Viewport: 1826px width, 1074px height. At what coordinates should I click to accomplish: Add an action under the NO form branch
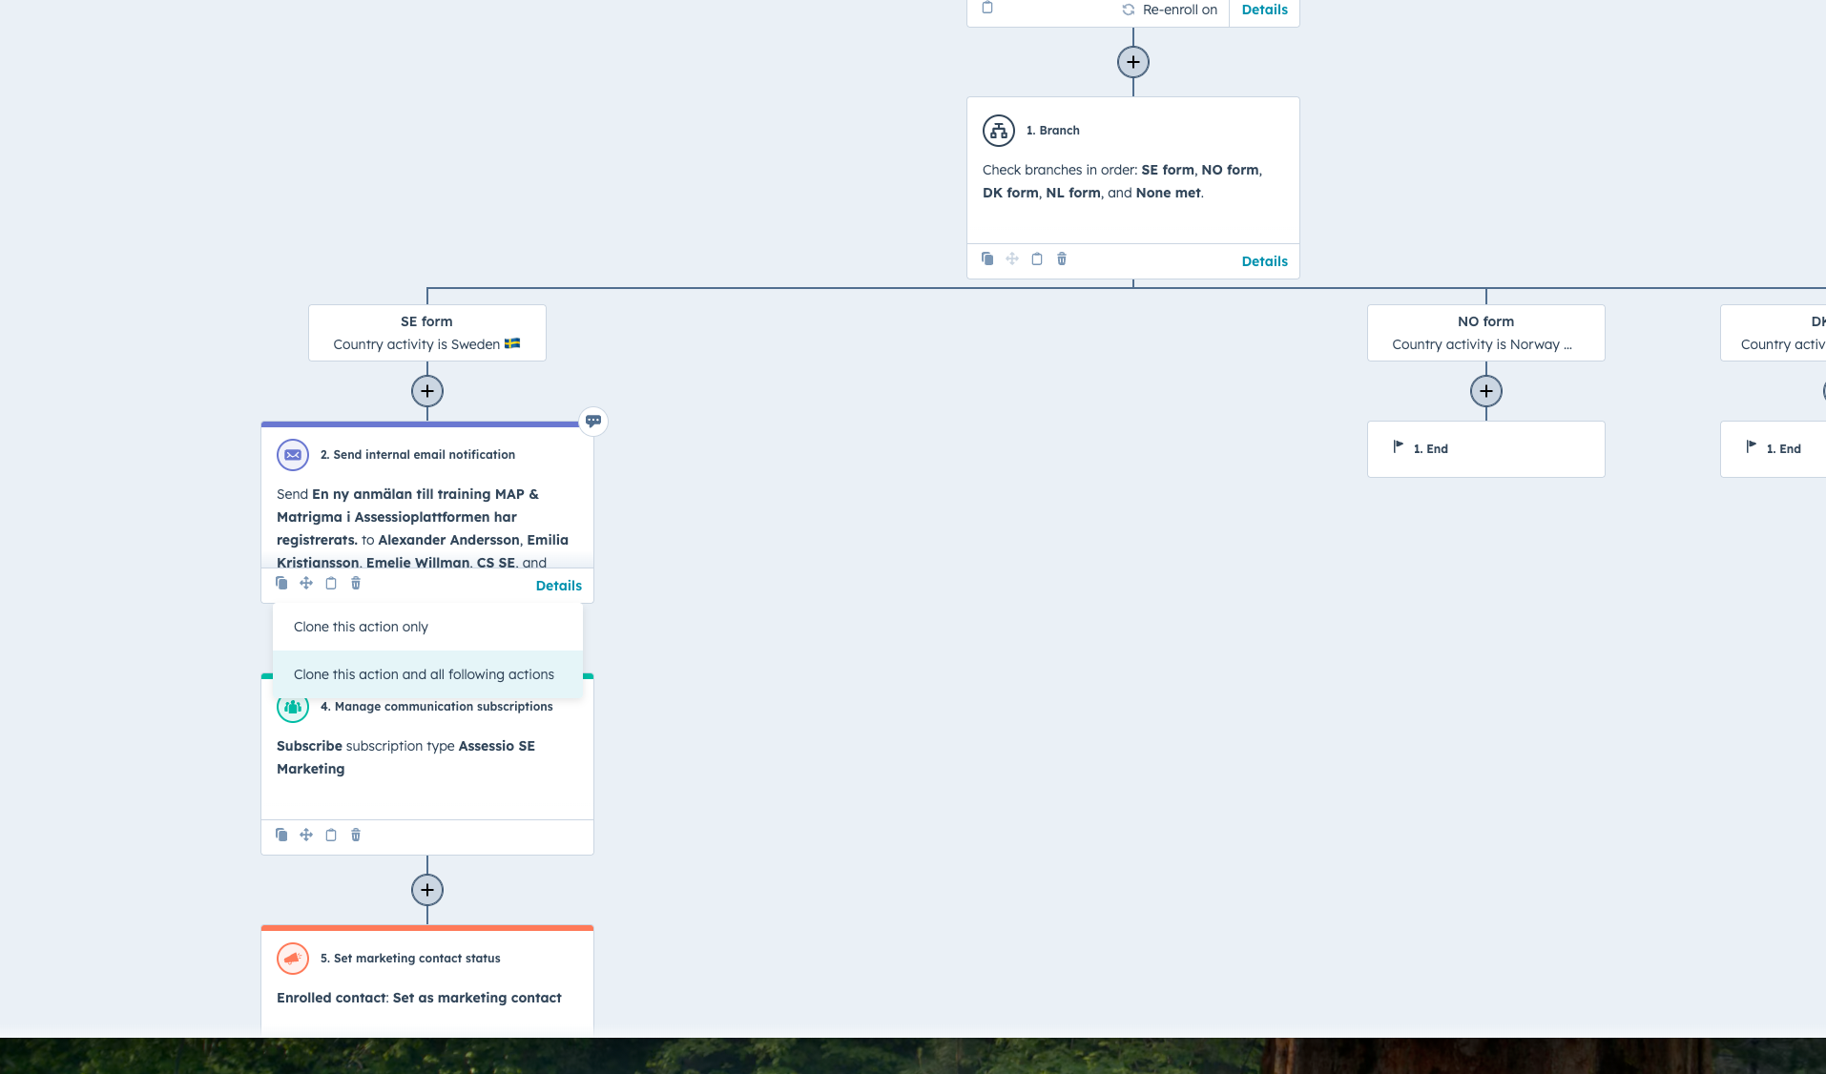(x=1486, y=391)
